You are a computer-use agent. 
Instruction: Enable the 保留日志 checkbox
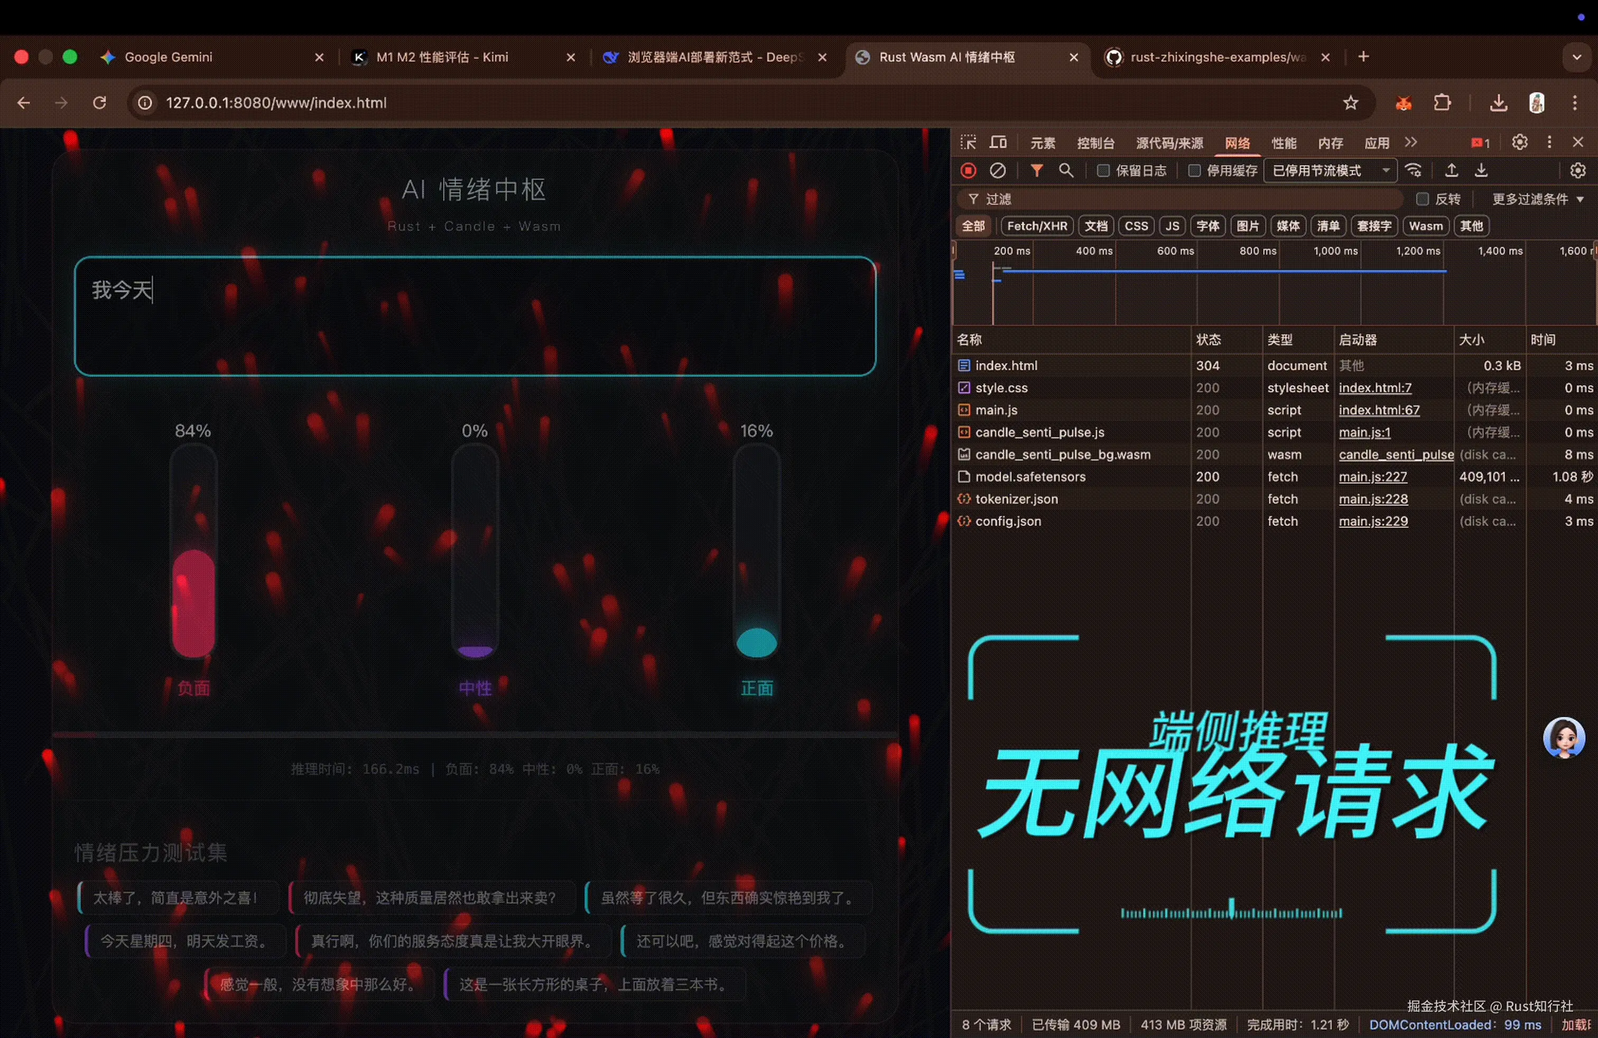click(x=1103, y=171)
